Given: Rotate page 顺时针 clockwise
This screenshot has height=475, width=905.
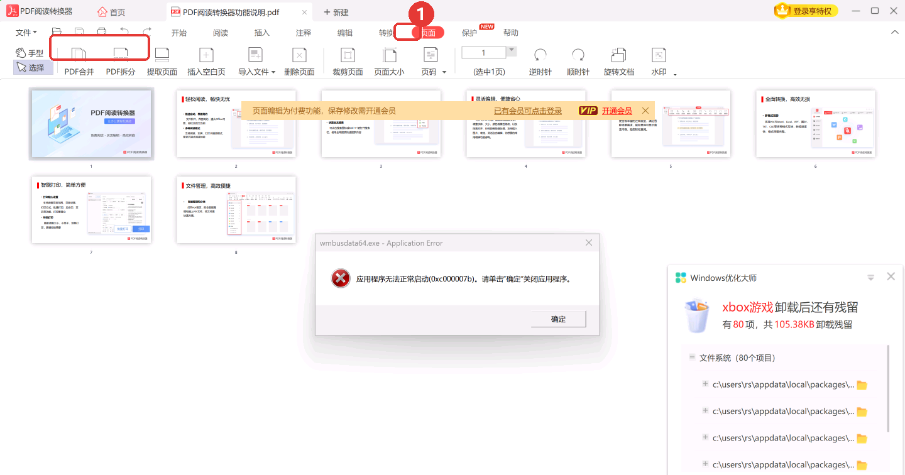Looking at the screenshot, I should pos(578,62).
